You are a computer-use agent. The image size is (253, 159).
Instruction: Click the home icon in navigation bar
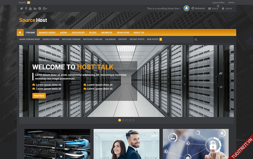(x=20, y=33)
